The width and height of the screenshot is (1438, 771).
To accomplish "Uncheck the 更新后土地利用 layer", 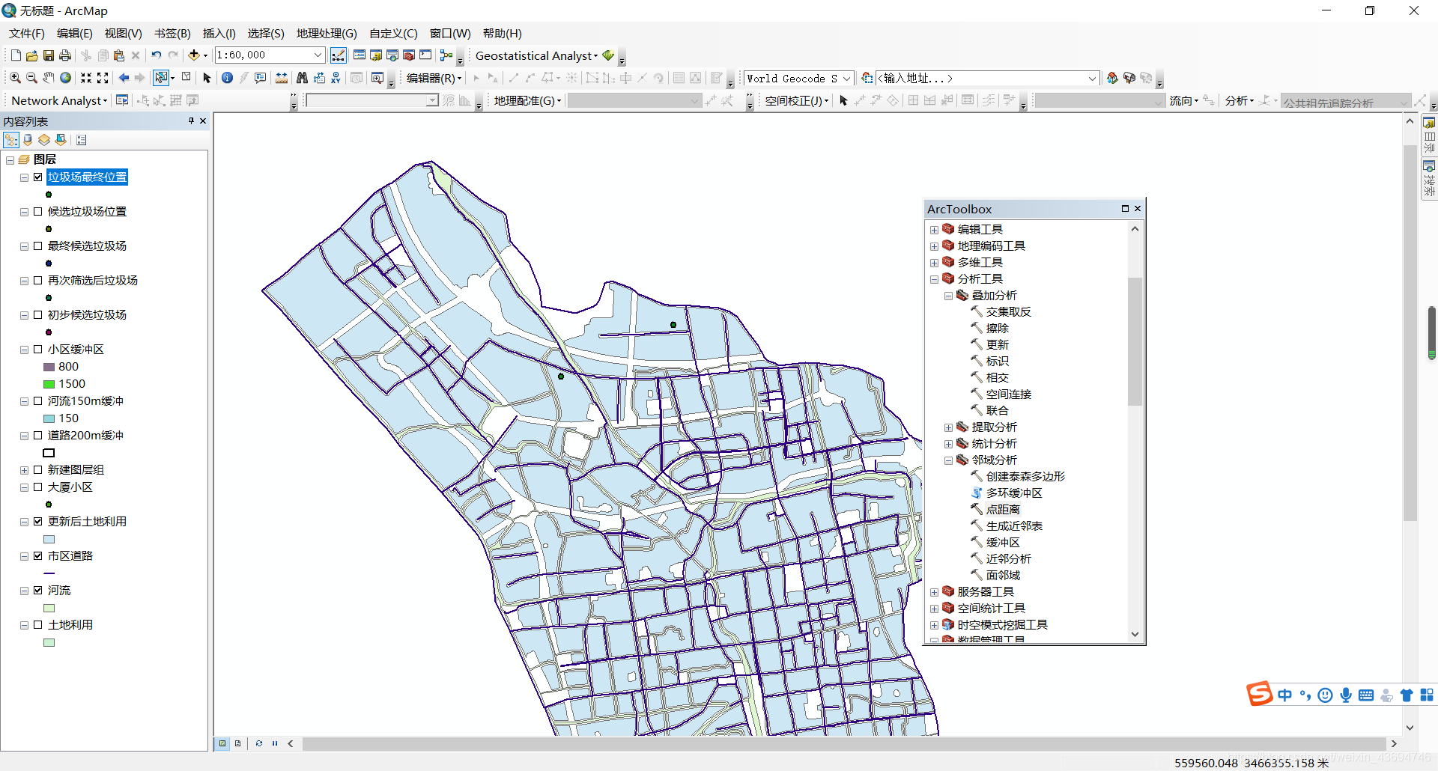I will click(38, 522).
